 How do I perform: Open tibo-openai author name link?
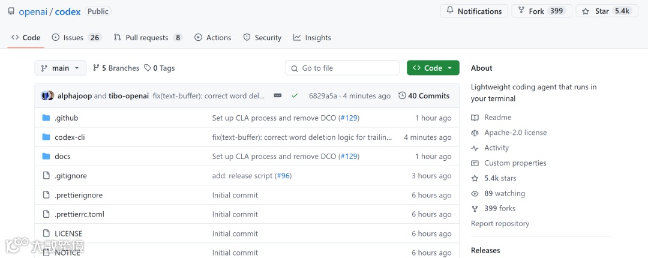[x=128, y=96]
